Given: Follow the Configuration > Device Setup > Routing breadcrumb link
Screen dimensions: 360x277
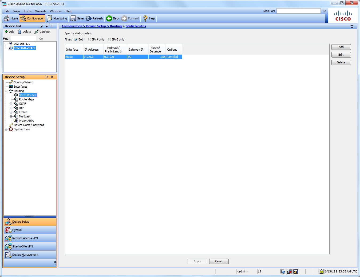Looking at the screenshot, I should click(92, 26).
